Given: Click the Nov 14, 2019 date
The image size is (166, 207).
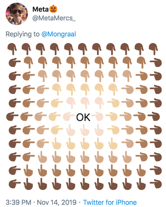Looking at the screenshot, I should point(57,202).
